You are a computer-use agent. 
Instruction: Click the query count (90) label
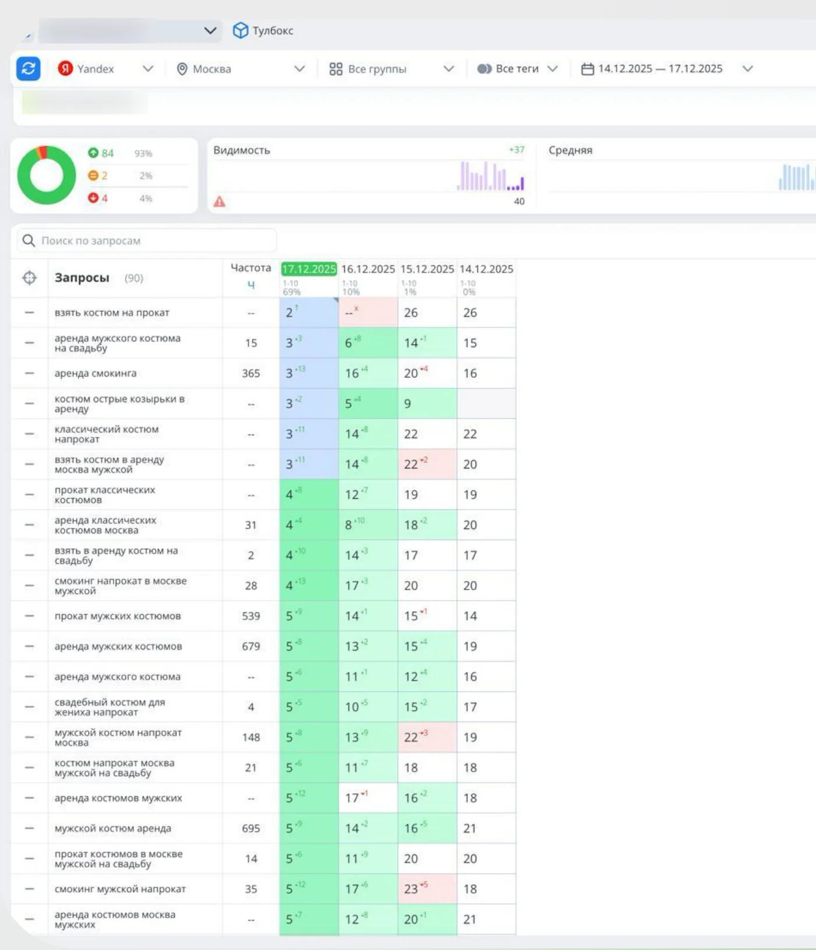click(133, 278)
